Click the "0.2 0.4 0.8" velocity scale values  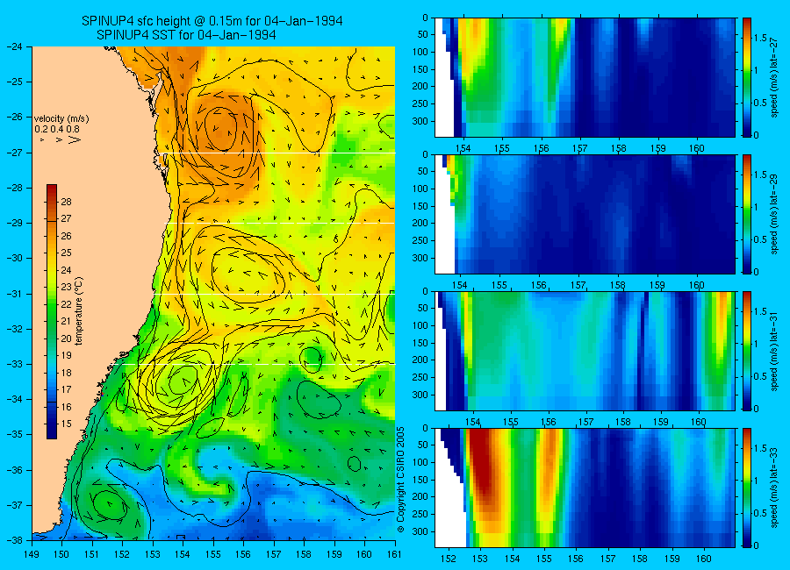[57, 129]
